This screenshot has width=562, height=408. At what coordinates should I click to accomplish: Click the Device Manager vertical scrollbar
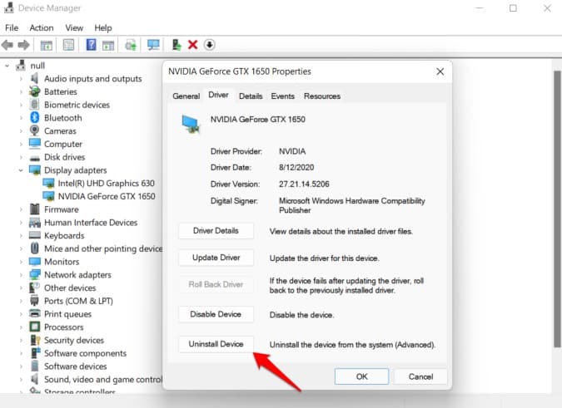[x=557, y=209]
